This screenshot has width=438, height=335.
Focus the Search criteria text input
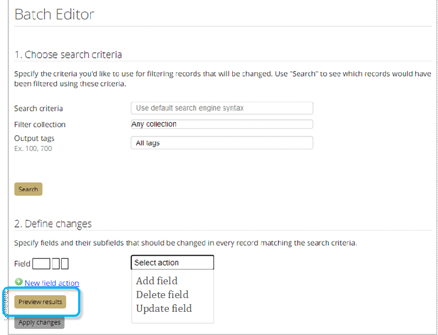[x=222, y=108]
